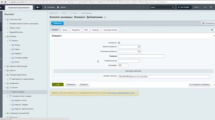Toggle the Активность checkbox
The height and width of the screenshot is (120, 215).
click(119, 43)
